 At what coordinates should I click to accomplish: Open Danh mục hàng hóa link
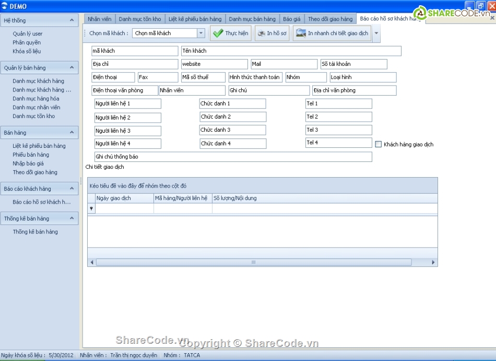click(36, 99)
